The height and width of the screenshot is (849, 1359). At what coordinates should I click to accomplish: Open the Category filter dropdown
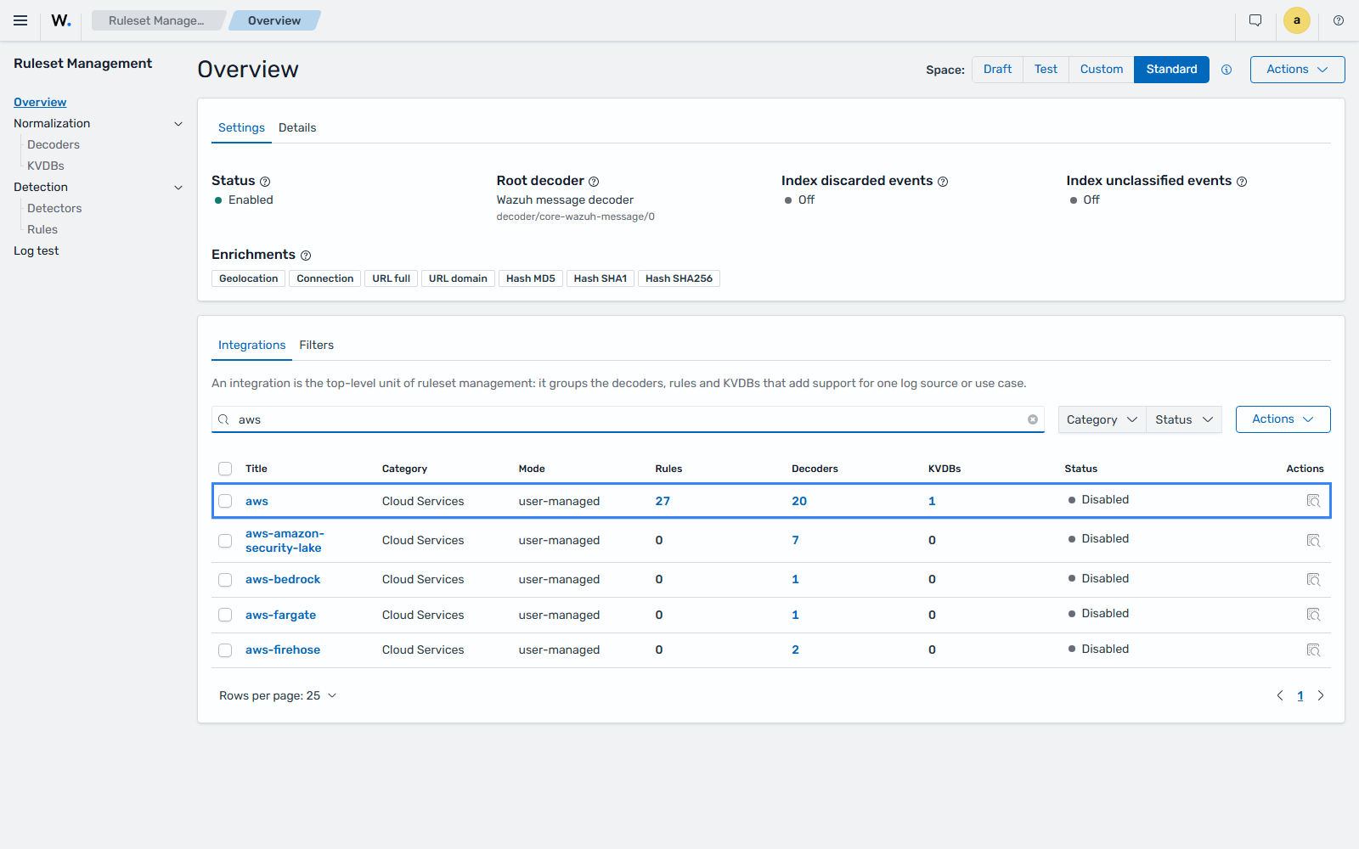pos(1102,419)
